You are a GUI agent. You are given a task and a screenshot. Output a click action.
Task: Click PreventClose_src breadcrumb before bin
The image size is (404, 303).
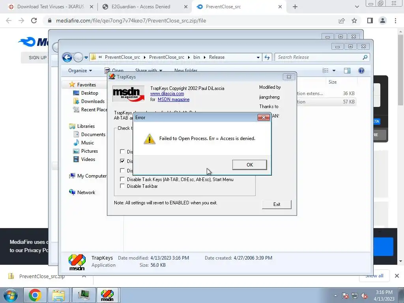pos(166,57)
